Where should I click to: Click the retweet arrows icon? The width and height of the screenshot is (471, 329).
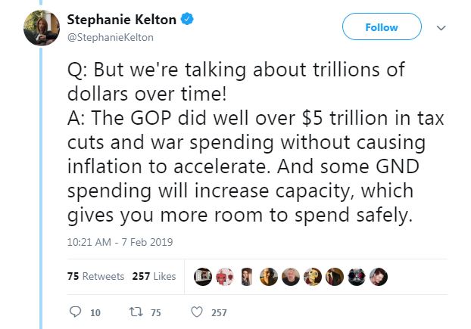[136, 312]
